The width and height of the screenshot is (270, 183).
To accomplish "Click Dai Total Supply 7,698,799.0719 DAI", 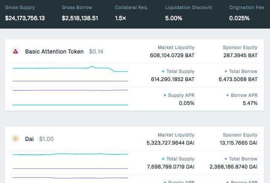I will pos(170,167).
